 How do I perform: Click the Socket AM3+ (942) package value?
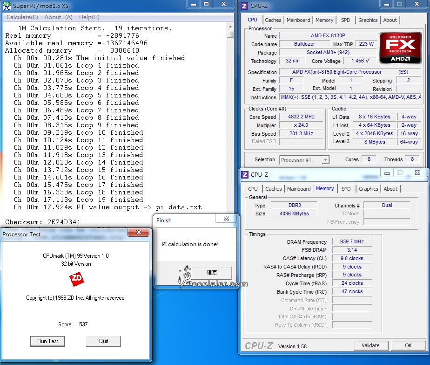pos(328,53)
